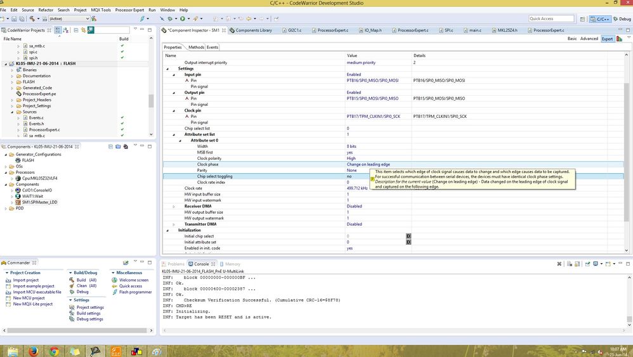Click the Quick Access search field

pyautogui.click(x=551, y=18)
